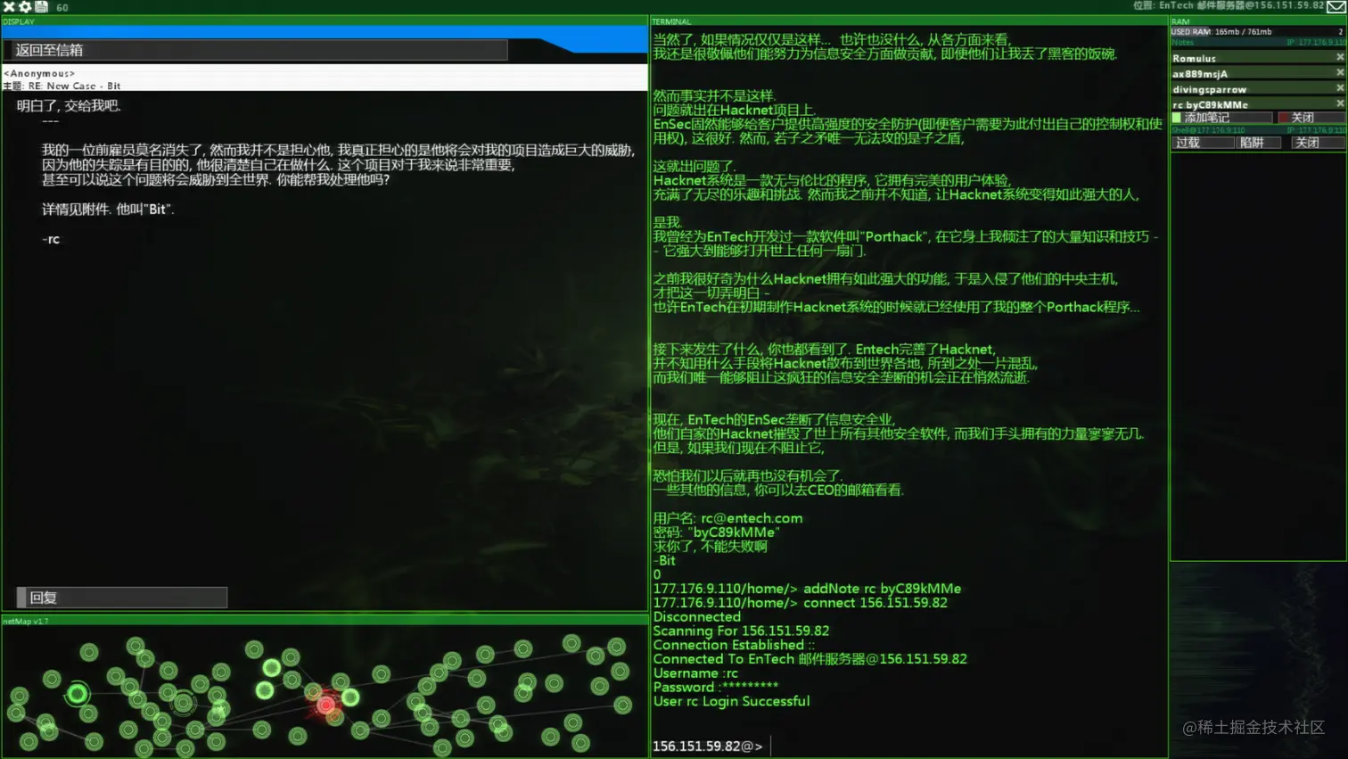1348x759 pixels.
Task: Click 关闭 beside 添加笔记 in Notes
Action: coord(1311,118)
